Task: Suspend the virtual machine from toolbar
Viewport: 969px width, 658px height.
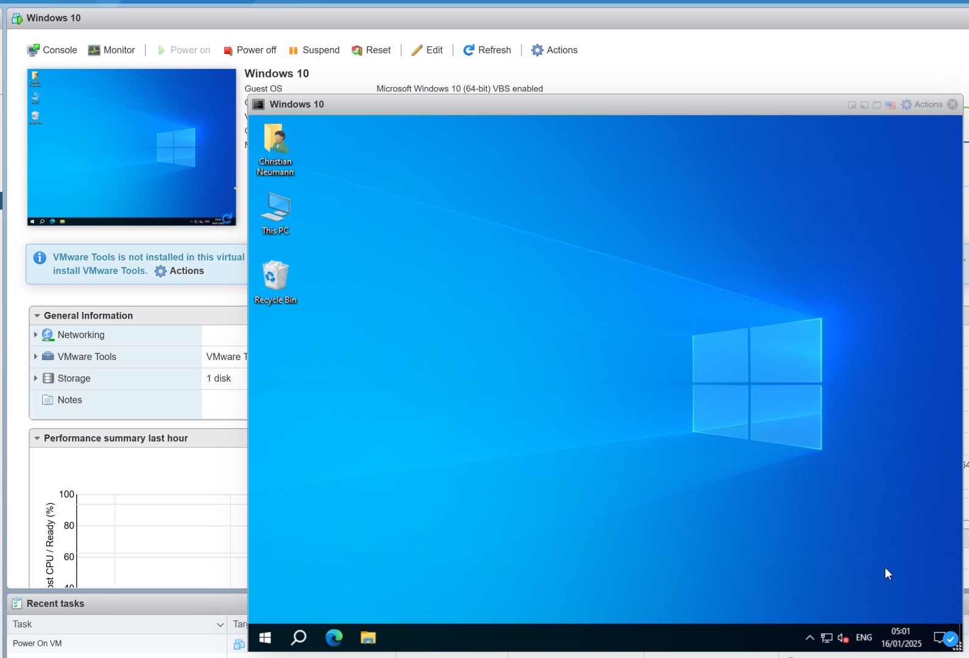Action: (x=314, y=50)
